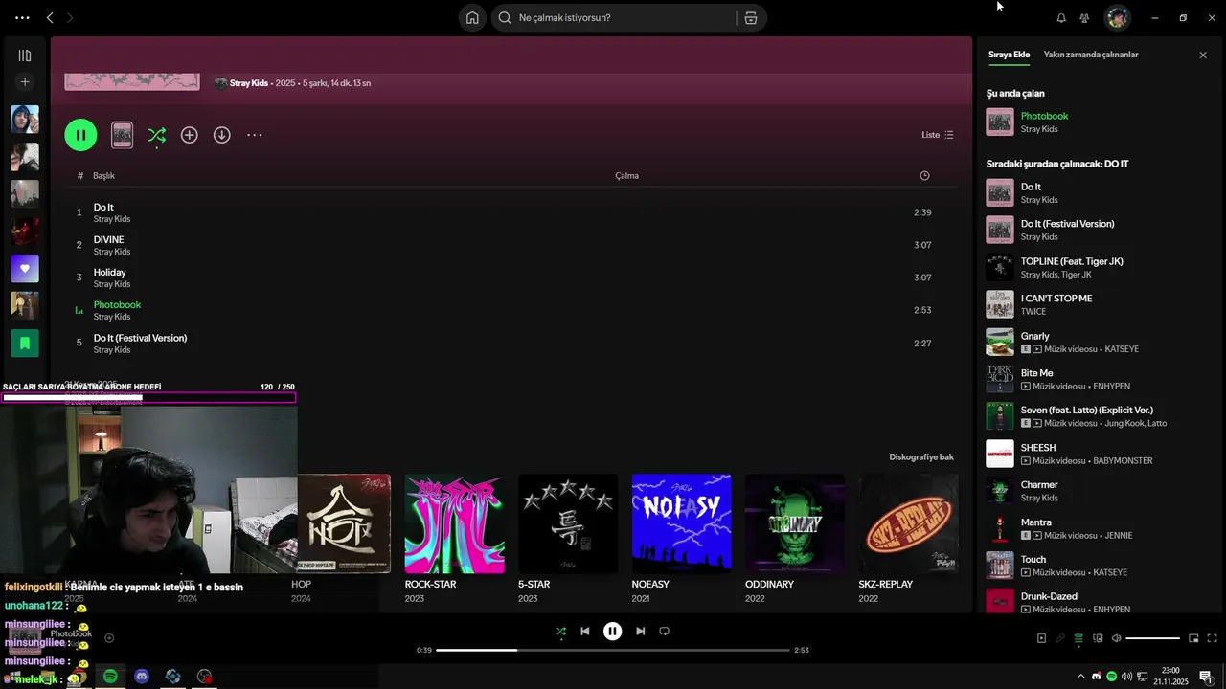Play 'TOPLINE (Feat. Tiger JK)' from the queue
Viewport: 1226px width, 689px height.
tap(1100, 267)
